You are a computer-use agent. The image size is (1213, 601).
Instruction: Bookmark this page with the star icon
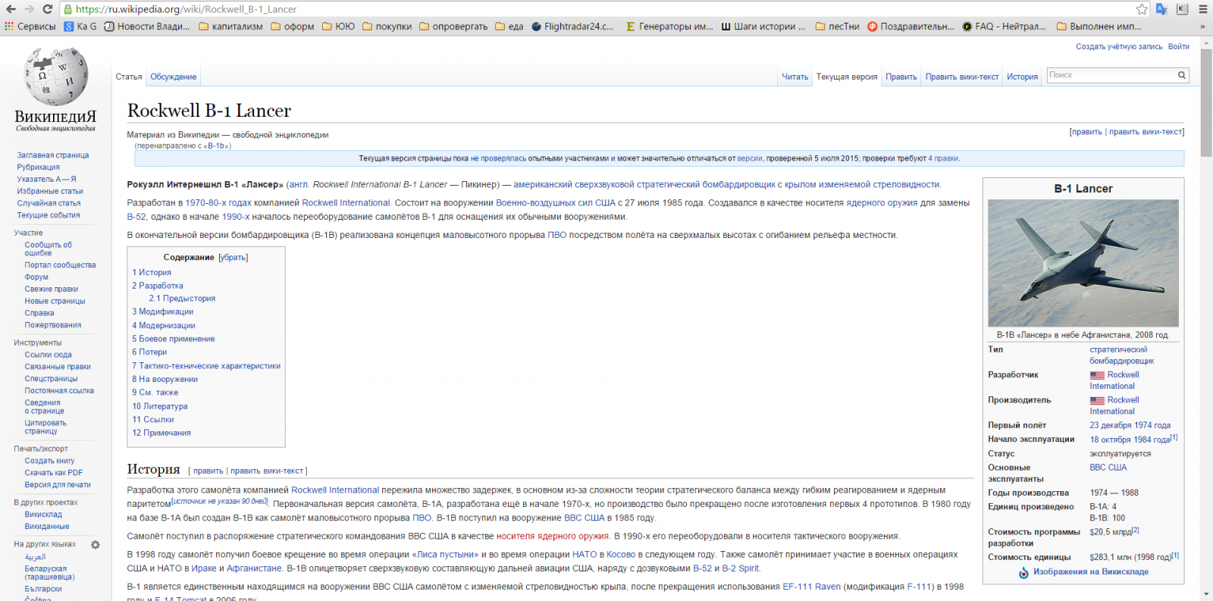(x=1142, y=9)
